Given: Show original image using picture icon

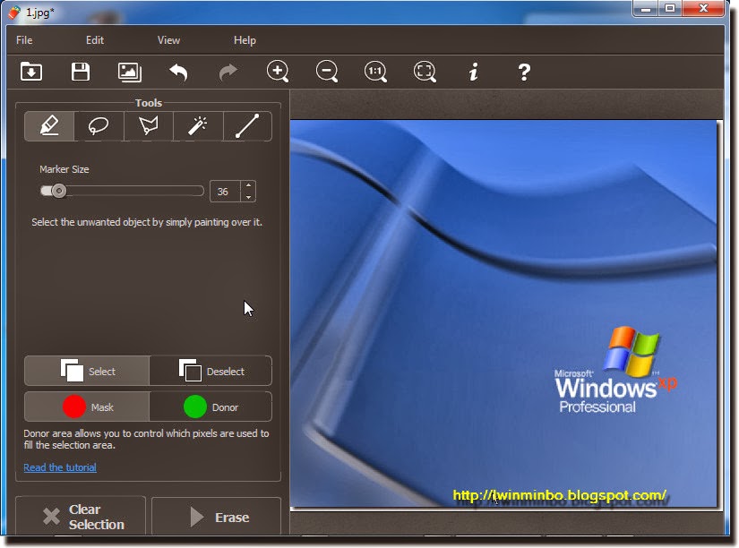Looking at the screenshot, I should point(130,73).
